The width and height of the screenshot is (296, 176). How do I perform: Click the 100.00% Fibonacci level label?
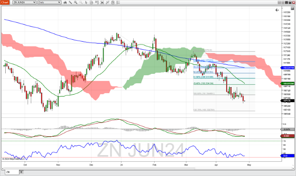pyautogui.click(x=204, y=94)
